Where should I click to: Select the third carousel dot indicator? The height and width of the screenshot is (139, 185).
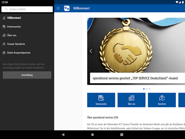(150, 89)
